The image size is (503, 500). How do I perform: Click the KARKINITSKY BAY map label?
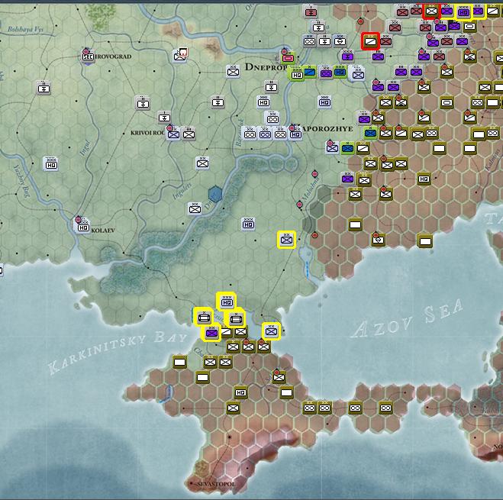pyautogui.click(x=118, y=352)
